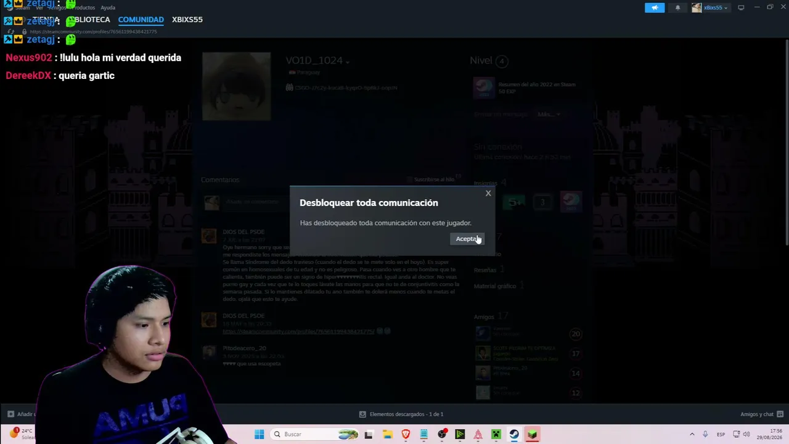Viewport: 789px width, 444px height.
Task: Switch to the COMUNIDAD tab
Action: 141,20
